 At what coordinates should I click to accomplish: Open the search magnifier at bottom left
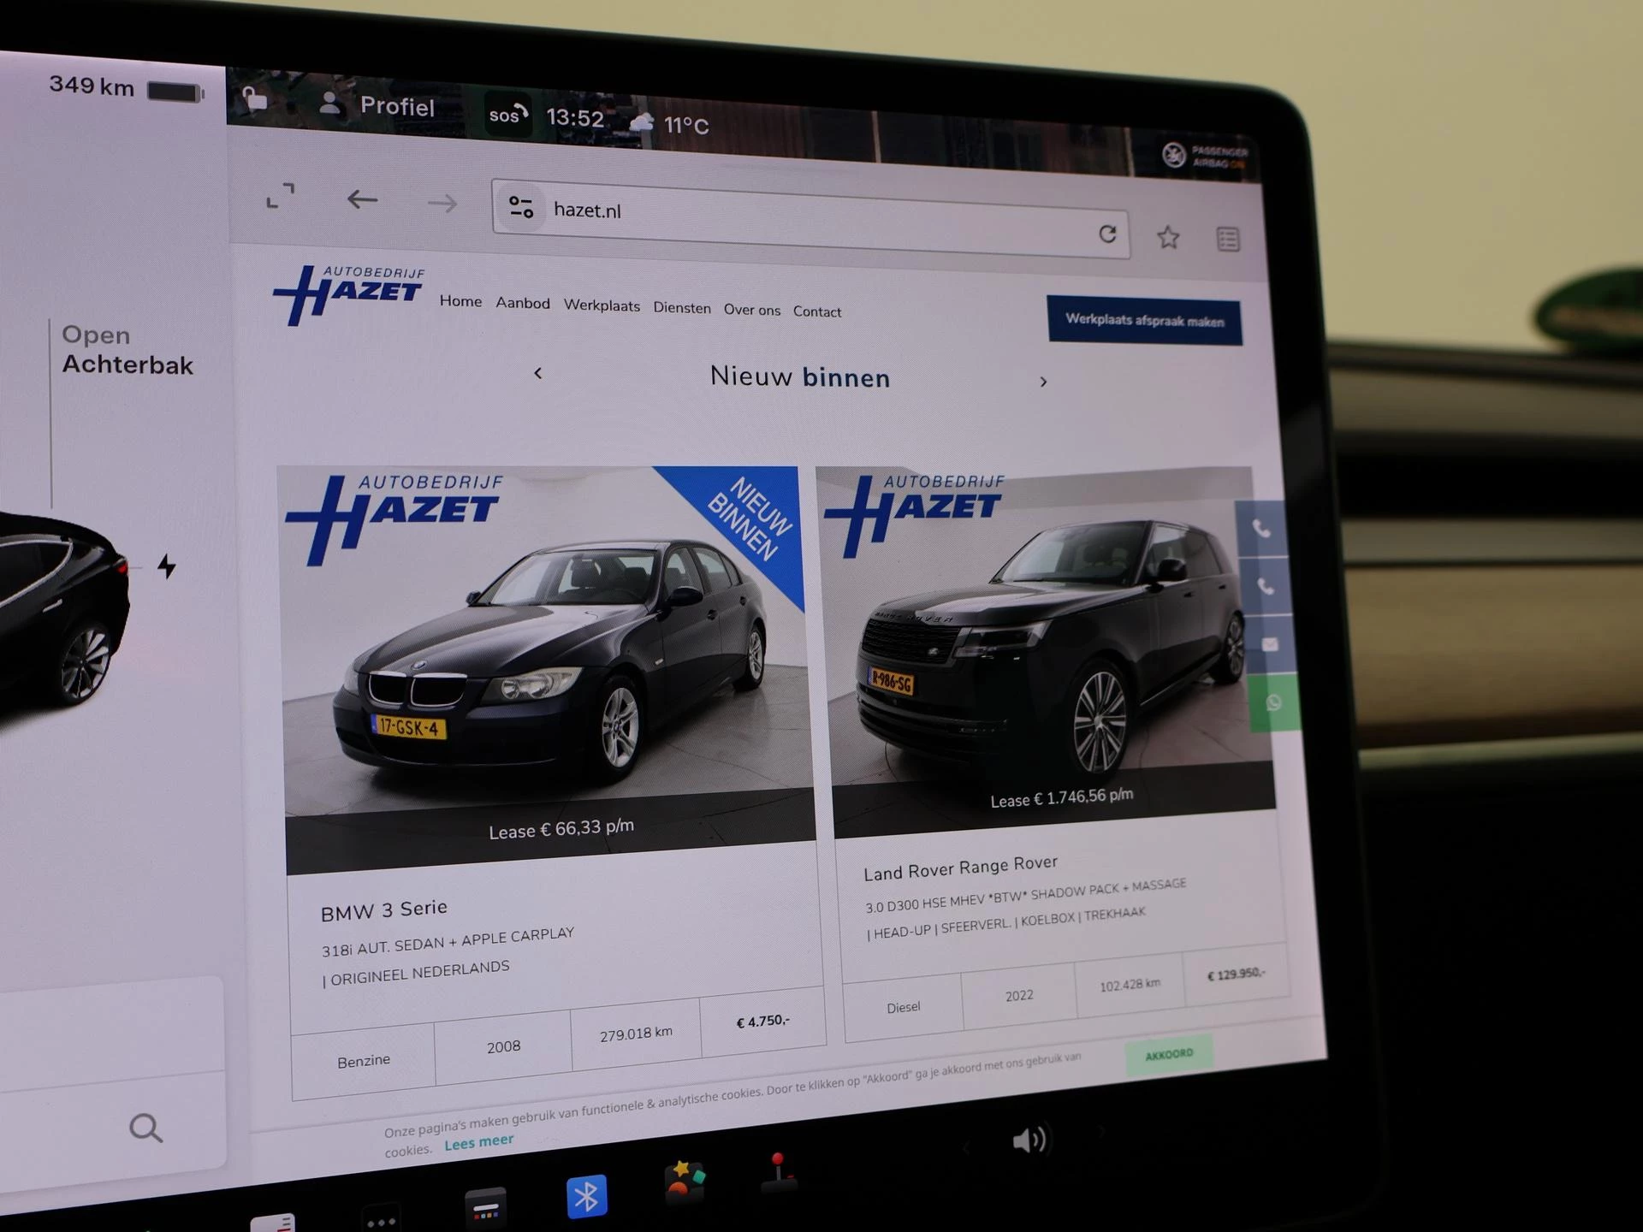[146, 1129]
